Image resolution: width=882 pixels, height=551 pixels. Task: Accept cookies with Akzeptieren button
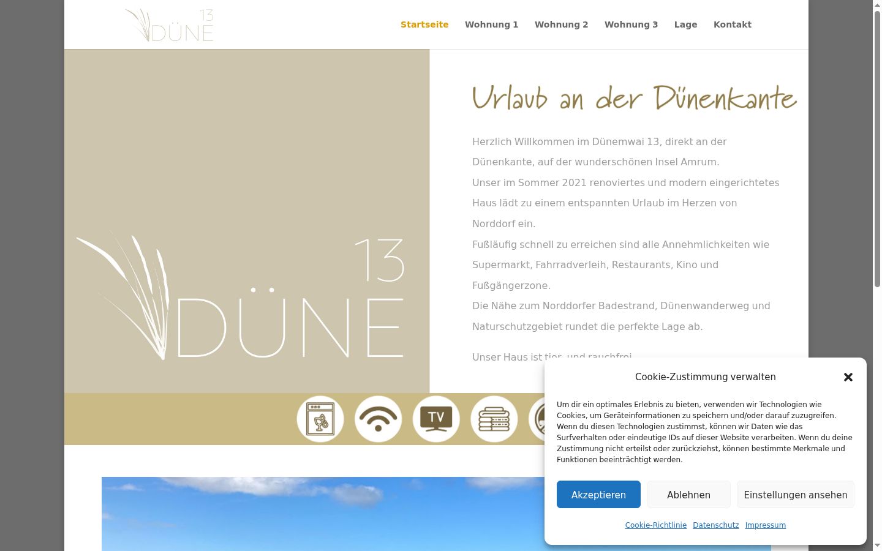(598, 495)
